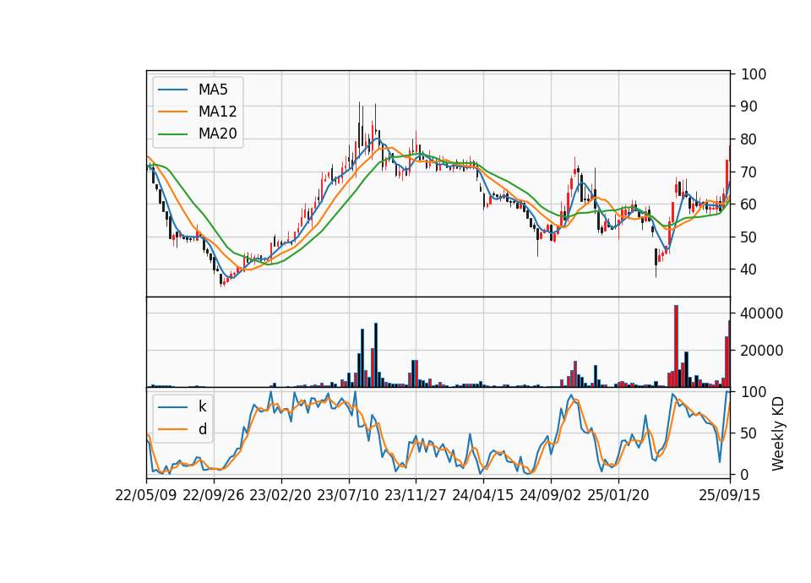The width and height of the screenshot is (811, 583).
Task: Click the 23/02/20 date label
Action: click(280, 495)
